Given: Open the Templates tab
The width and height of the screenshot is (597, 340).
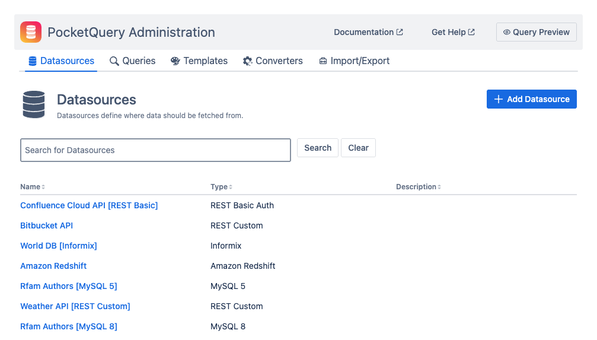Looking at the screenshot, I should coord(199,61).
